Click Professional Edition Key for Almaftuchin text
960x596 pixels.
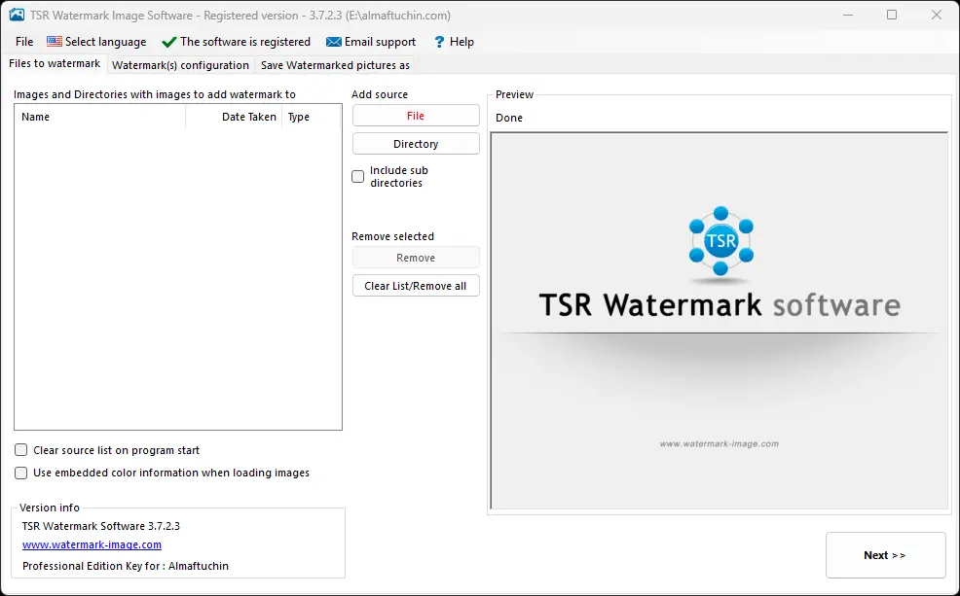point(126,566)
